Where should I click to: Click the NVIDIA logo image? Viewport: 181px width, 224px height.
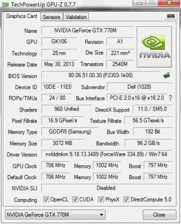pyautogui.click(x=154, y=47)
